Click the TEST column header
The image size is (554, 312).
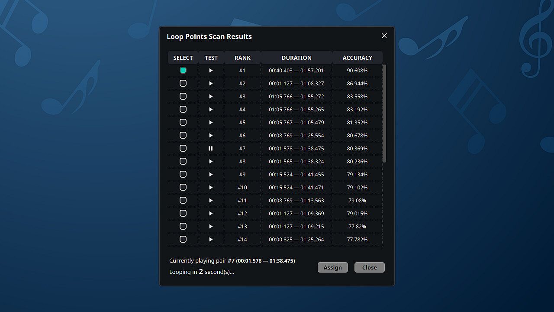211,58
